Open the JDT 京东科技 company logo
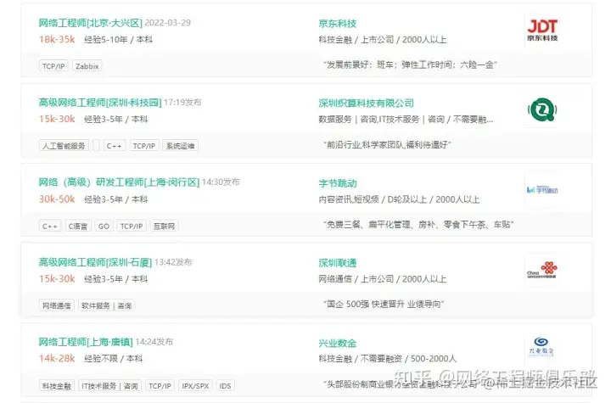This screenshot has width=611, height=403. coord(542,31)
